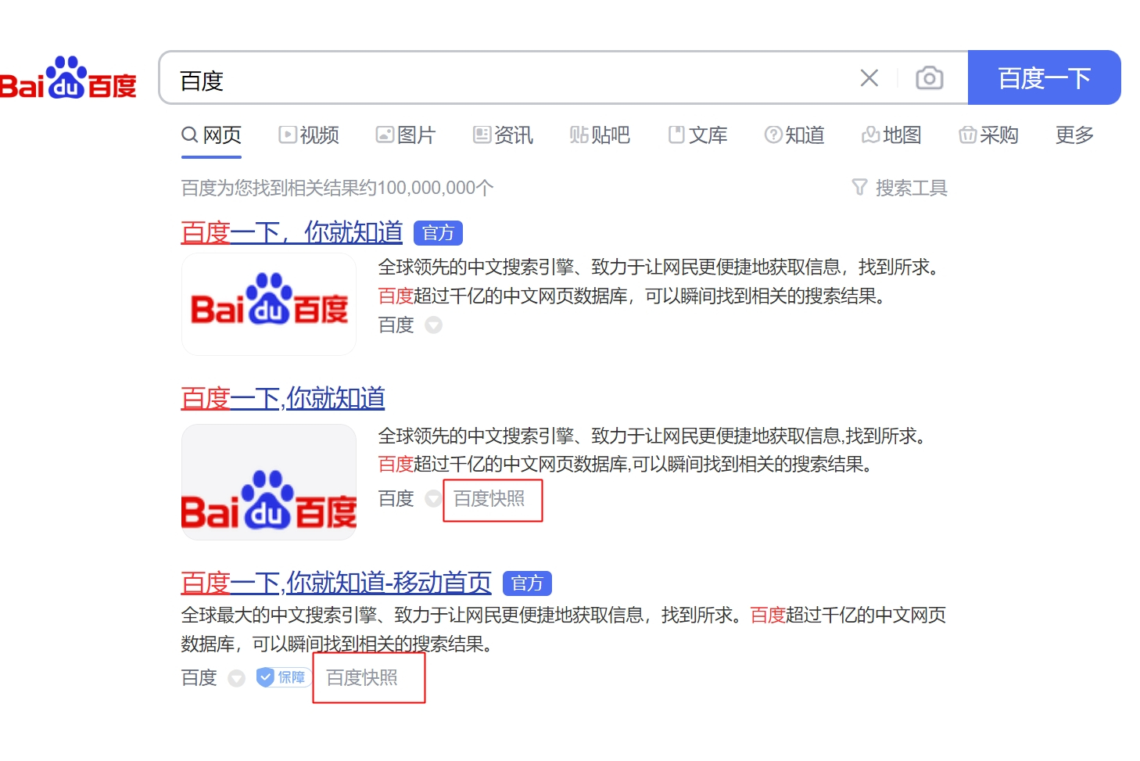Expand the dropdown arrow beside first result's 百度
1140x761 pixels.
coord(433,325)
